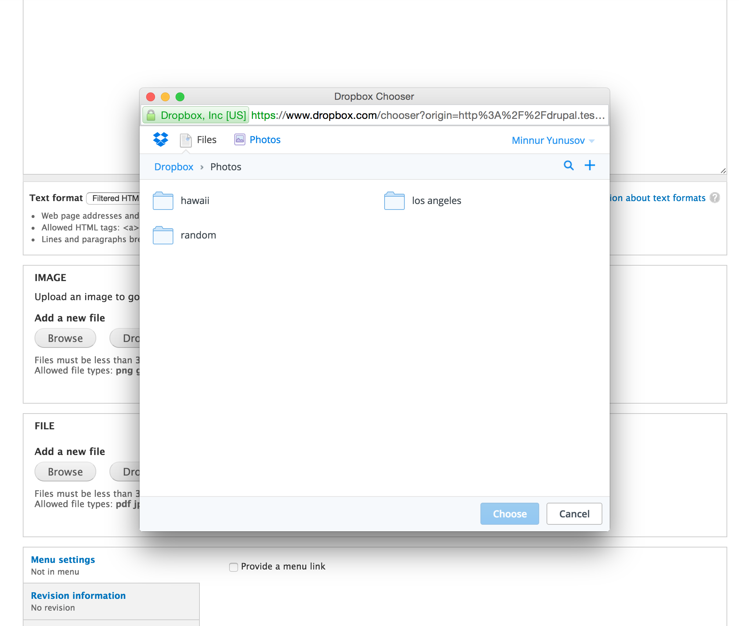Viewport: 739px width, 626px height.
Task: Click the Dropbox breadcrumb link
Action: [x=173, y=167]
